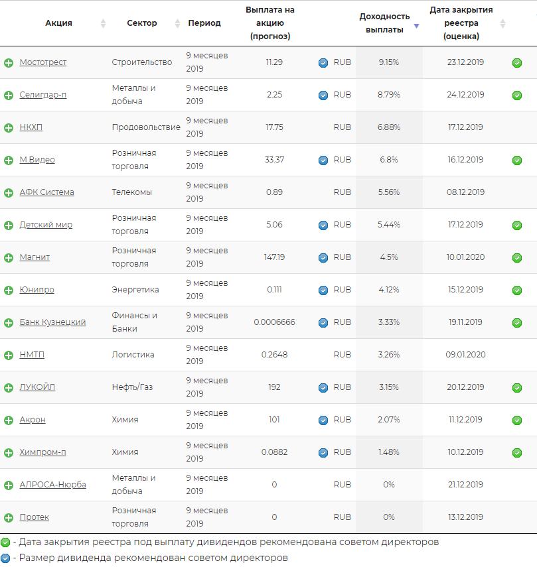Image resolution: width=537 pixels, height=567 pixels.
Task: Expand the Селигдар-п row plus icon
Action: tap(9, 95)
